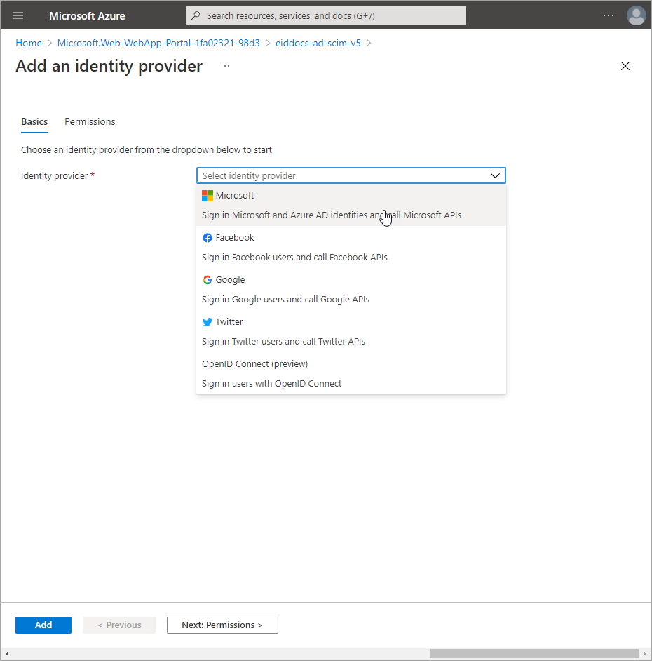The image size is (652, 661).
Task: Click the Facebook logo icon
Action: coord(208,238)
